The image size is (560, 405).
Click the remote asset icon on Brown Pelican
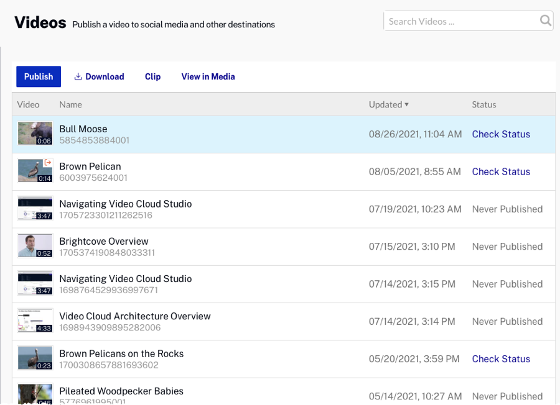click(48, 163)
